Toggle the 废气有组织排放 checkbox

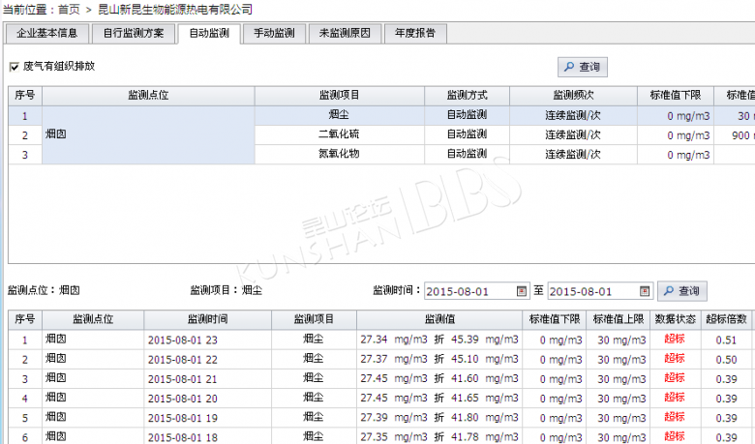coord(14,67)
